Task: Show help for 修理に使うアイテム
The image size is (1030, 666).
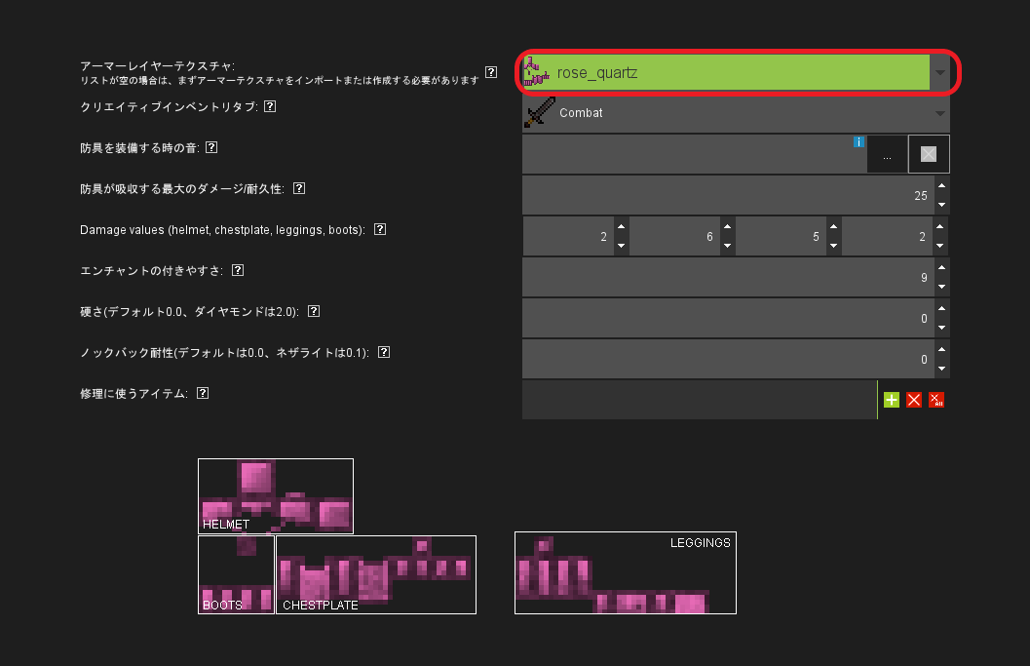Action: tap(203, 393)
